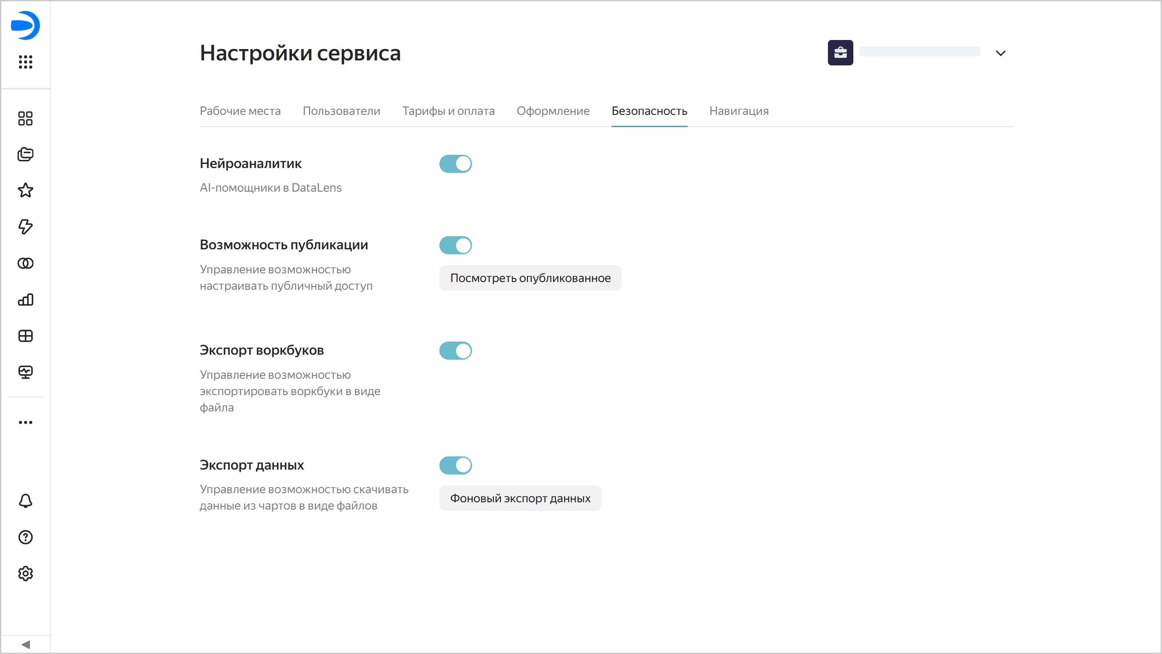Screen dimensions: 1162x654
Task: Open connections lightning icon
Action: 25,227
